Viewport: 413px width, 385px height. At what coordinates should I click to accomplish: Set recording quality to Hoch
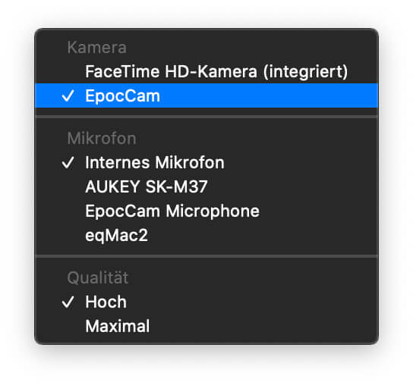[206, 302]
